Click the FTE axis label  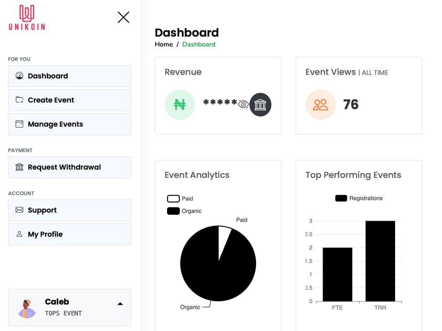click(337, 308)
